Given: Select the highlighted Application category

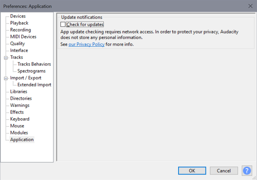Looking at the screenshot, I should tap(22, 139).
